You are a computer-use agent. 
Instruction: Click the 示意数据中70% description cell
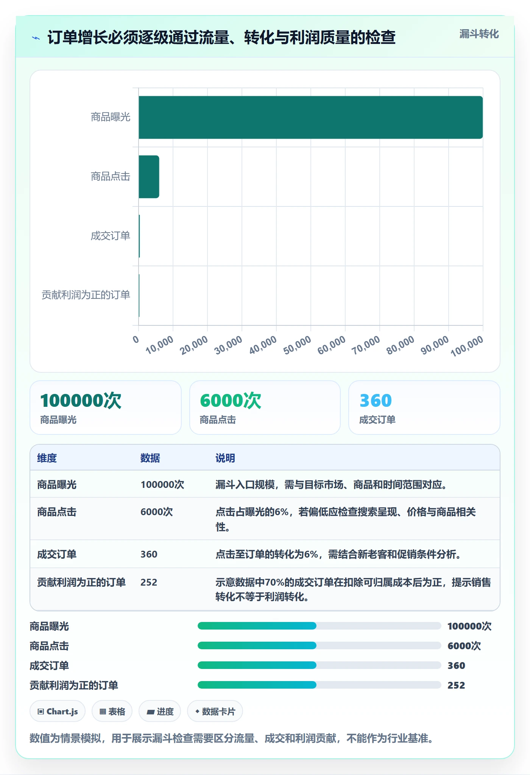pos(353,589)
